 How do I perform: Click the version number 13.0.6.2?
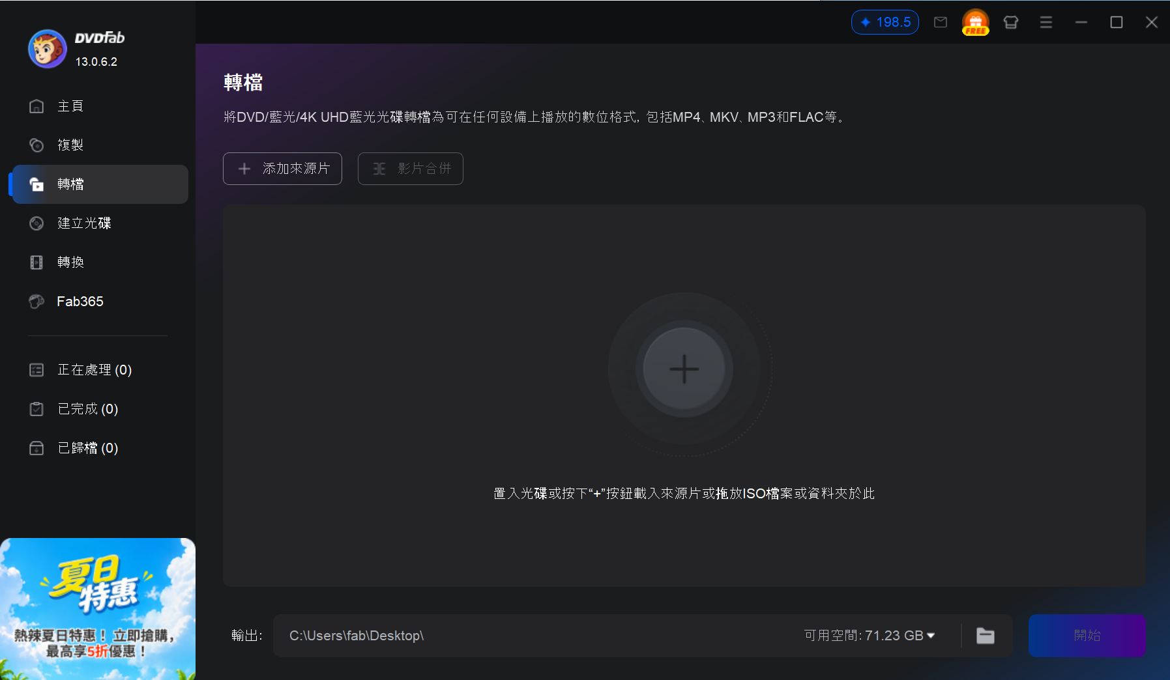click(96, 62)
